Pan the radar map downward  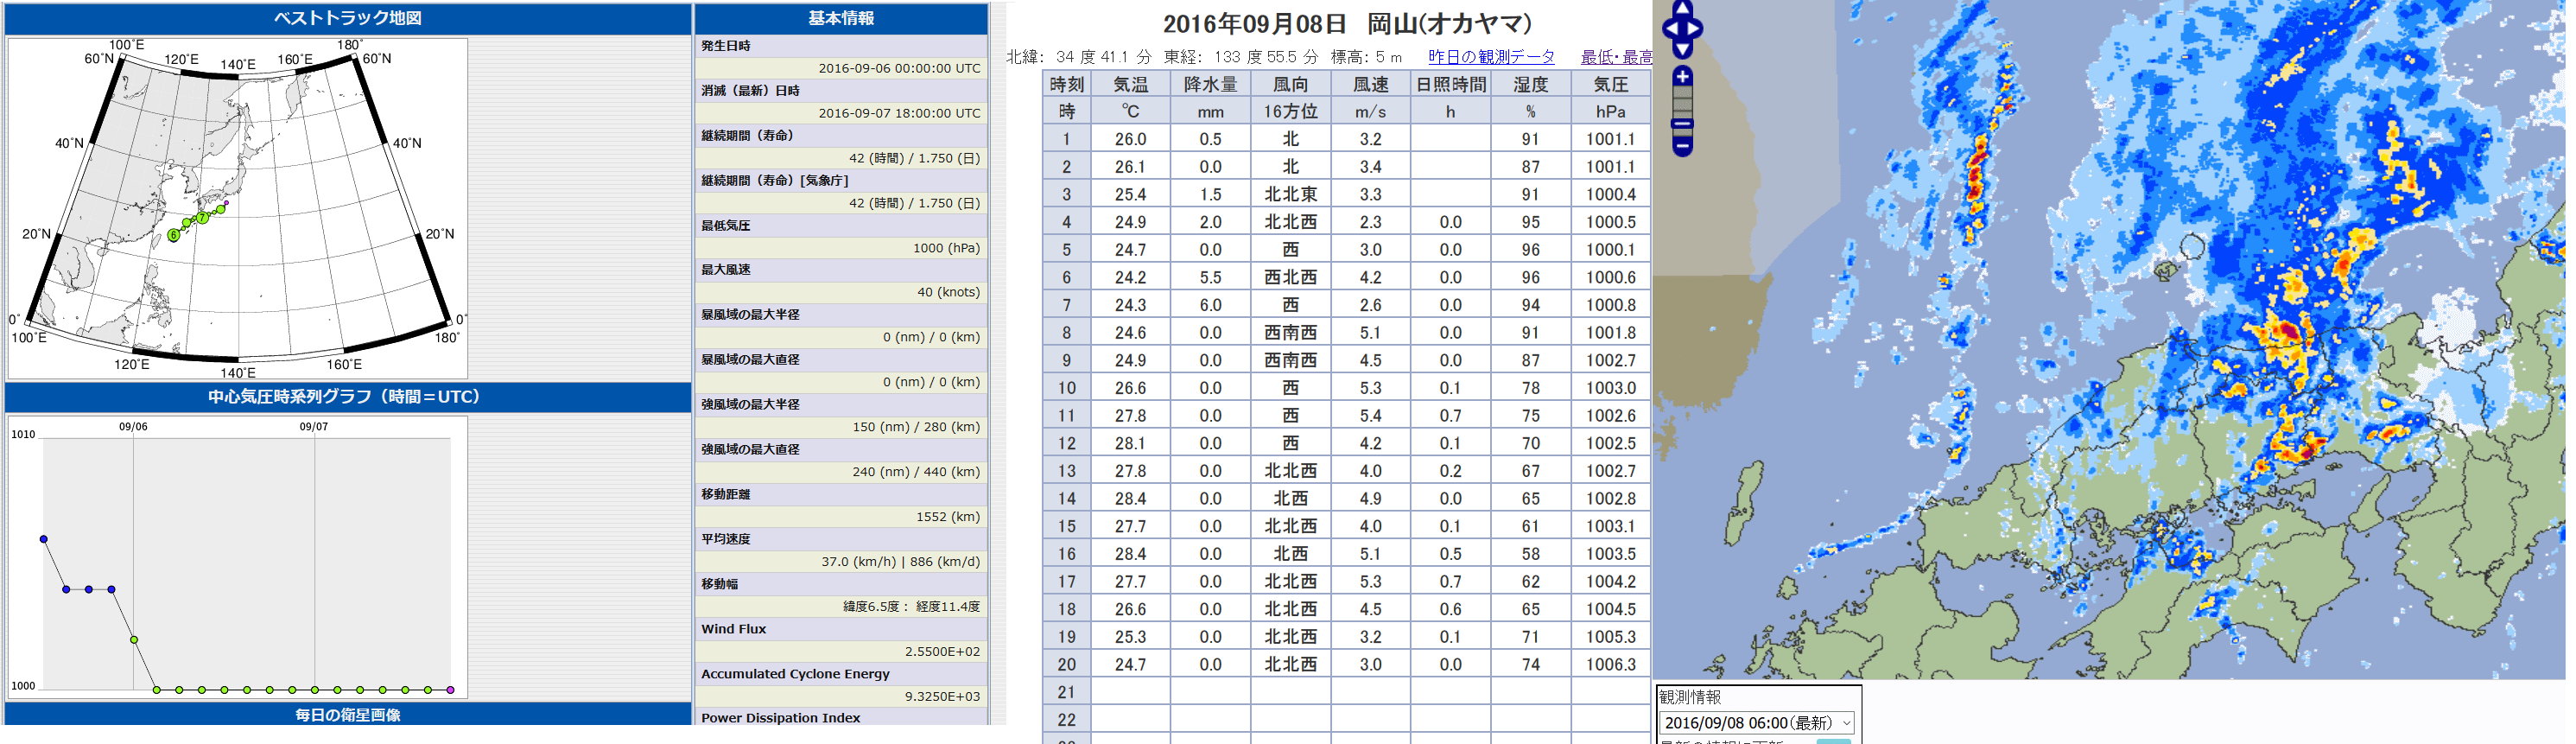click(1683, 49)
